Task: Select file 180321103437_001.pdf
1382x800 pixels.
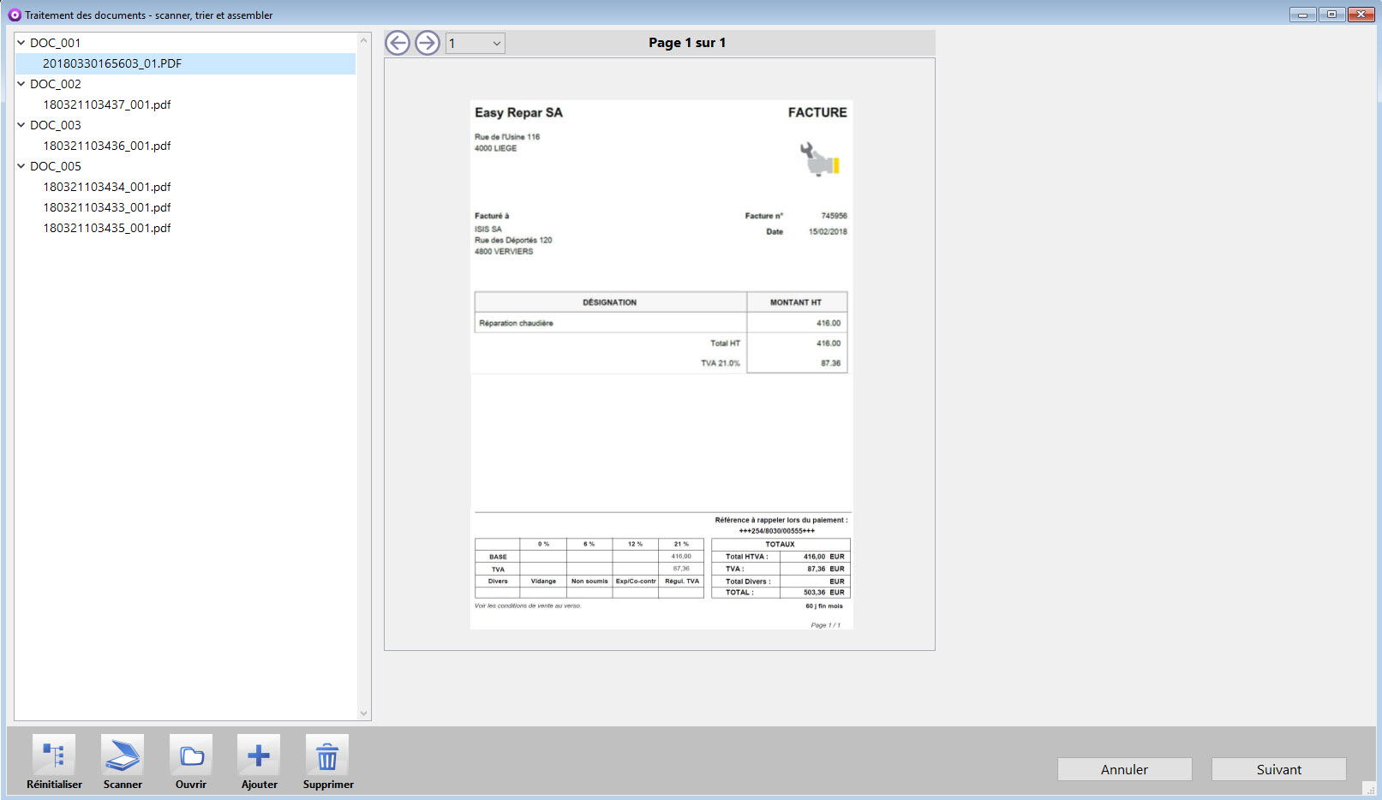Action: pyautogui.click(x=107, y=104)
